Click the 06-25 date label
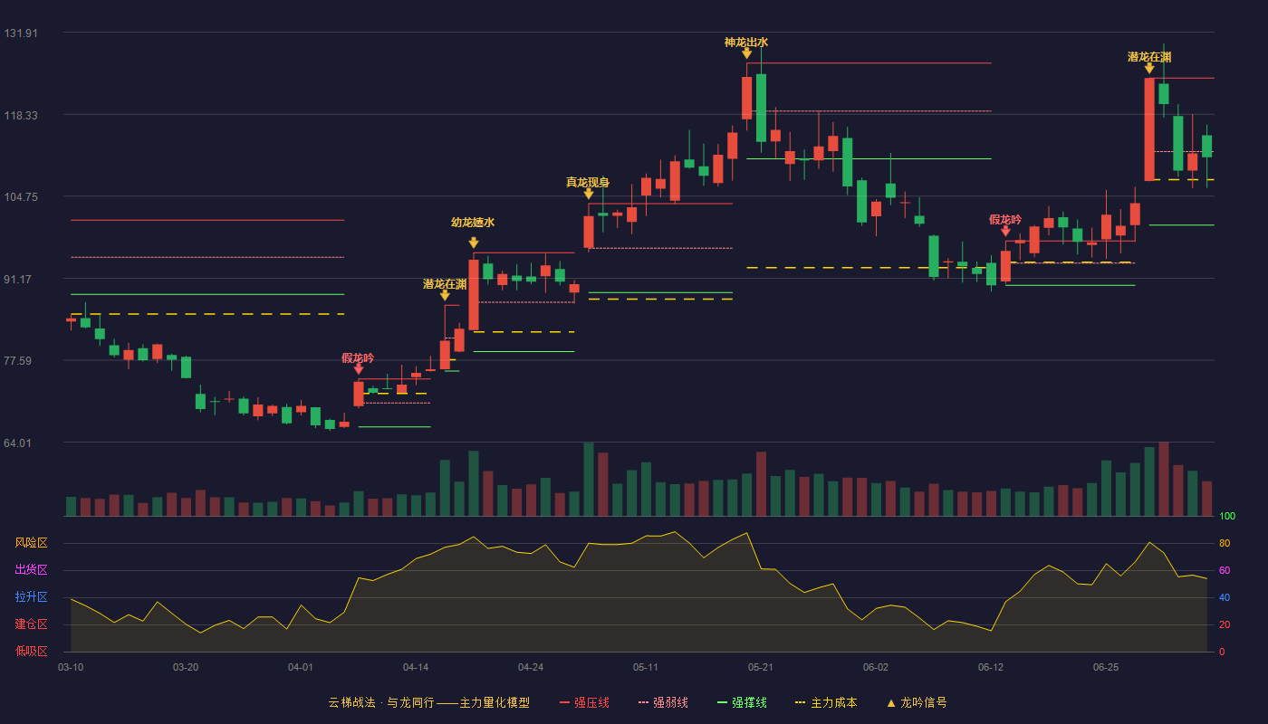 coord(1106,667)
